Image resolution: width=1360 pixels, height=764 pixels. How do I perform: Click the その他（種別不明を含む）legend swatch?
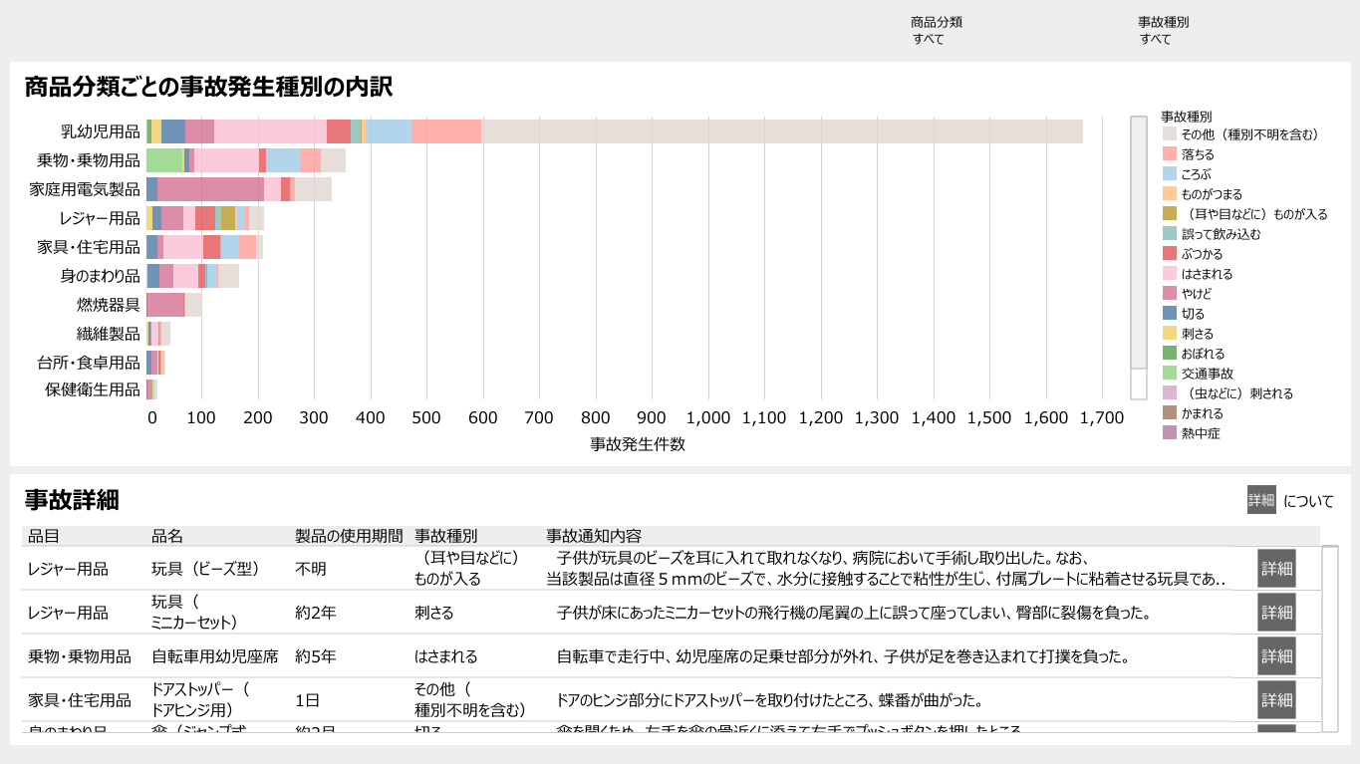point(1170,134)
